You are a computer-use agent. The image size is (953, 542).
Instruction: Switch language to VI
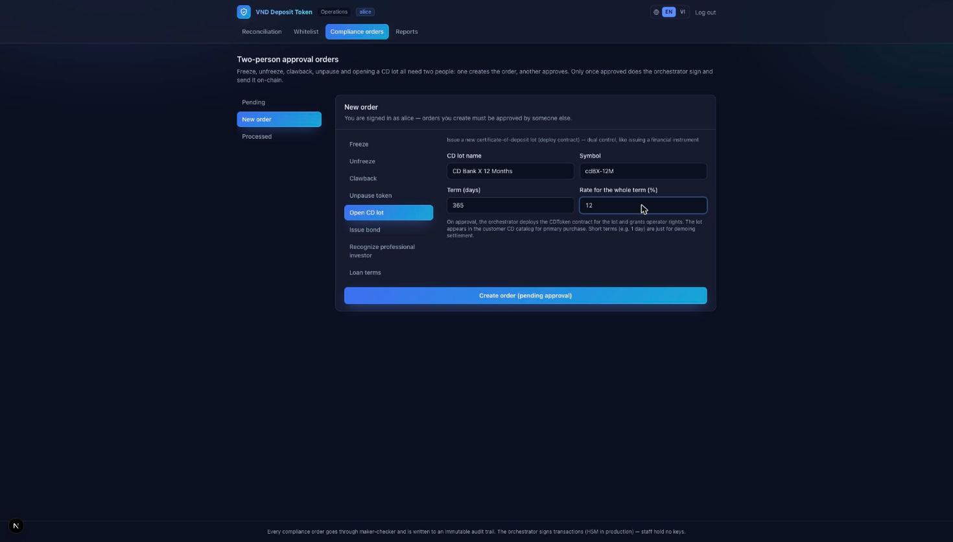[682, 12]
